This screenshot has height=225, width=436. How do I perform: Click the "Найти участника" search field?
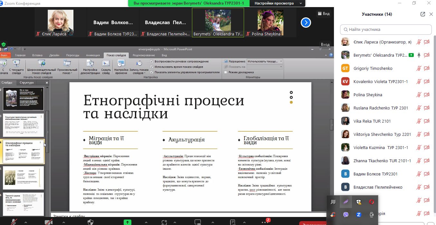coord(386,29)
